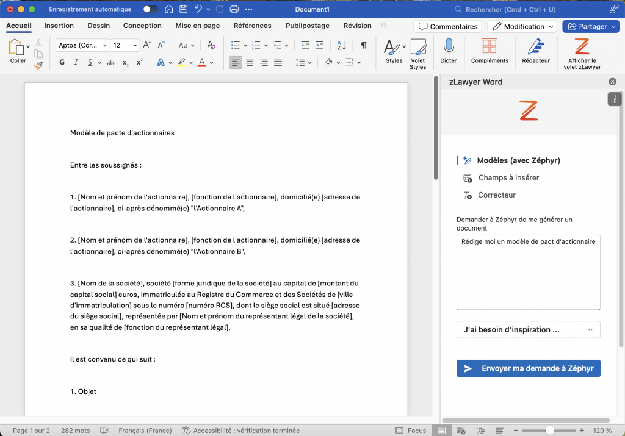Switch to the Insertion tab
The width and height of the screenshot is (625, 436).
[x=59, y=26]
